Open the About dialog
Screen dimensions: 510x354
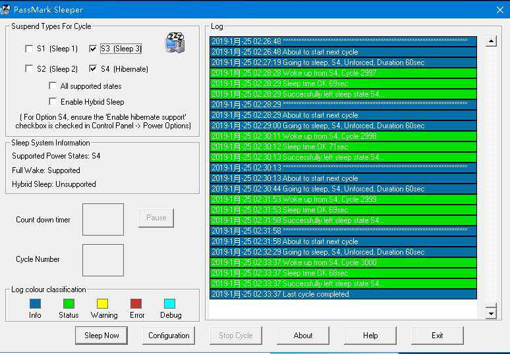[x=302, y=336]
